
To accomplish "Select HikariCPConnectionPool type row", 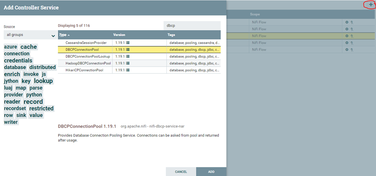I will coord(139,70).
